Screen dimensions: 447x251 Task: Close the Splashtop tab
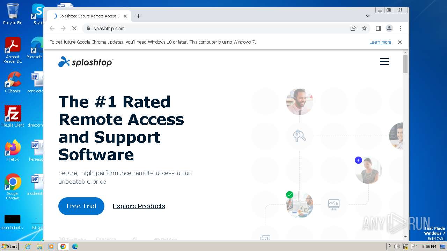[125, 16]
